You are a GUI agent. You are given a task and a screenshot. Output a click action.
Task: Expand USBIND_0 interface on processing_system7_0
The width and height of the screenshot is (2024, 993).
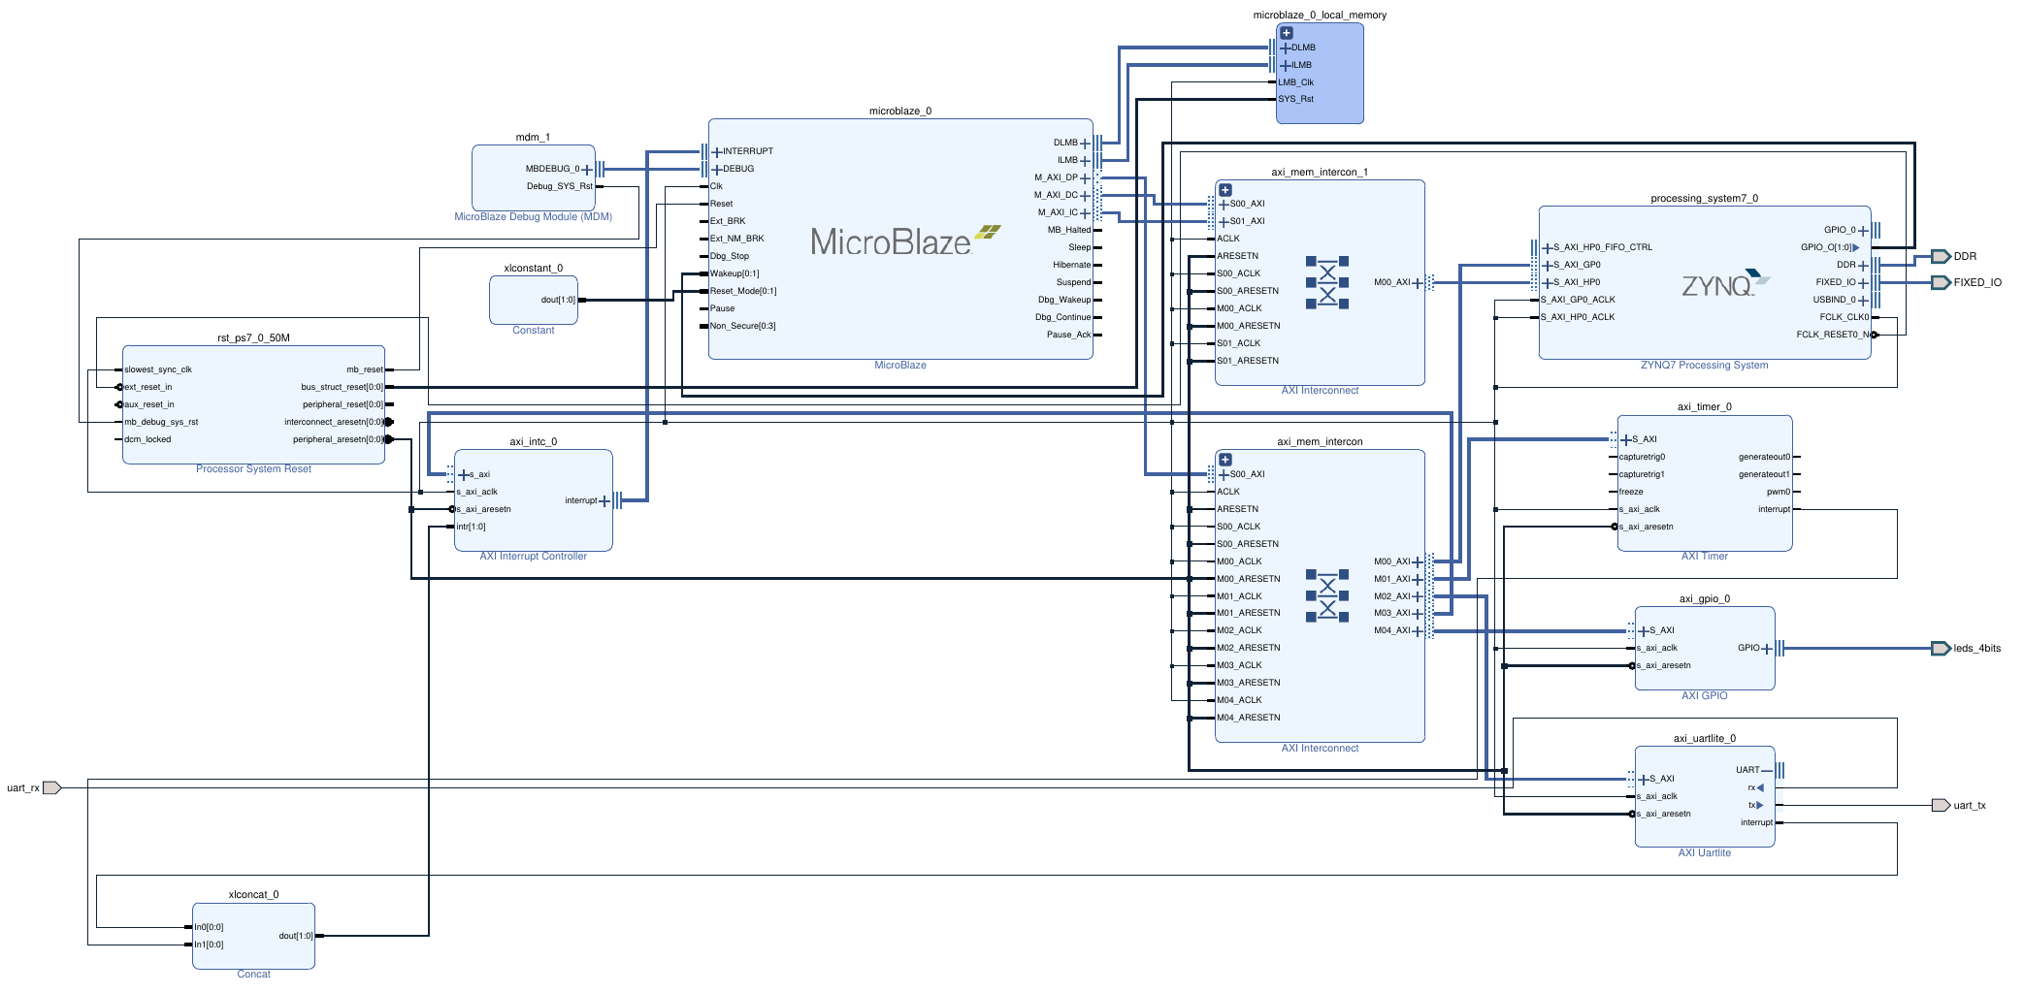[x=1864, y=301]
